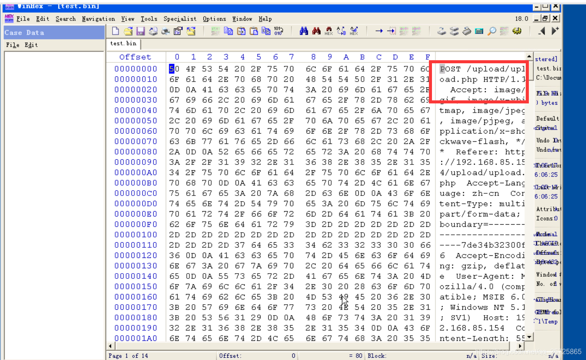Viewport: 586px width, 360px height.
Task: Click the back navigation triangle icon
Action: coord(541,31)
